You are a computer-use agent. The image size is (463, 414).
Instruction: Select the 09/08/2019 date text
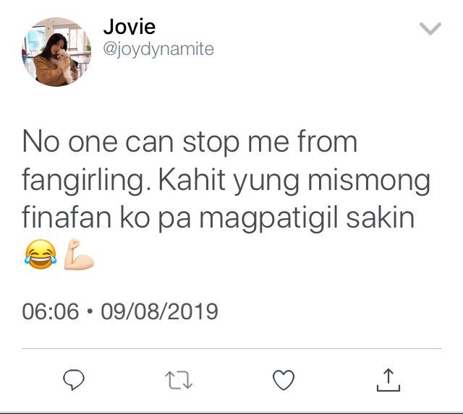tap(159, 311)
